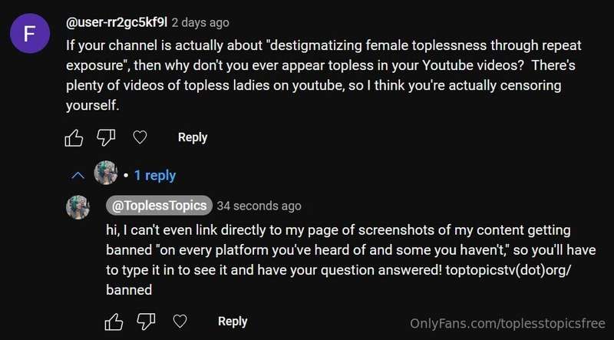Viewport: 614px width, 340px height.
Task: Collapse the replies with the up chevron
Action: click(x=78, y=176)
